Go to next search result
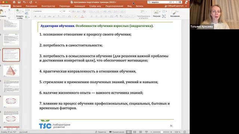This screenshot has height=134, width=239. pyautogui.click(x=177, y=2)
